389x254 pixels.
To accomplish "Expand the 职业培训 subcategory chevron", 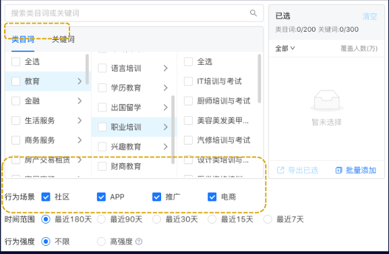I will click(166, 127).
